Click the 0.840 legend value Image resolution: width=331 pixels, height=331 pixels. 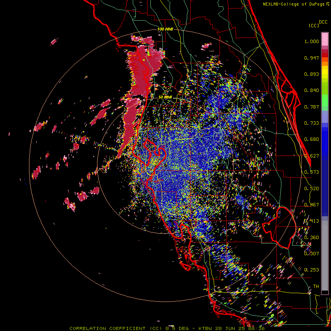tap(312, 90)
